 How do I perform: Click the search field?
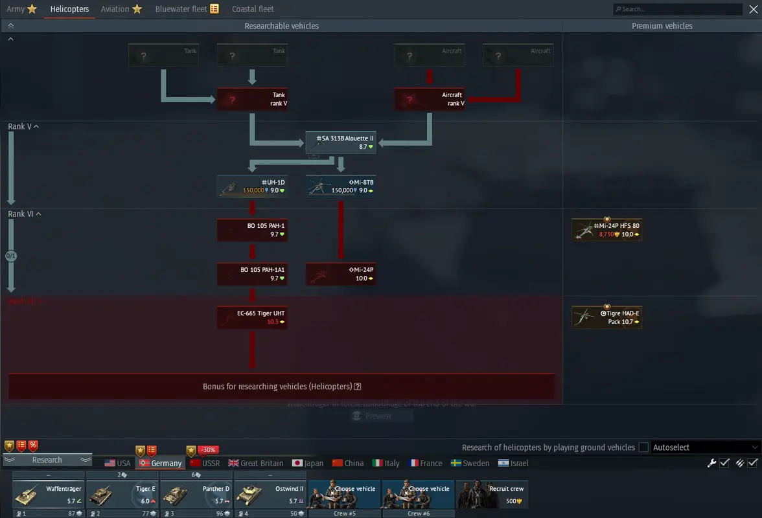pyautogui.click(x=678, y=8)
